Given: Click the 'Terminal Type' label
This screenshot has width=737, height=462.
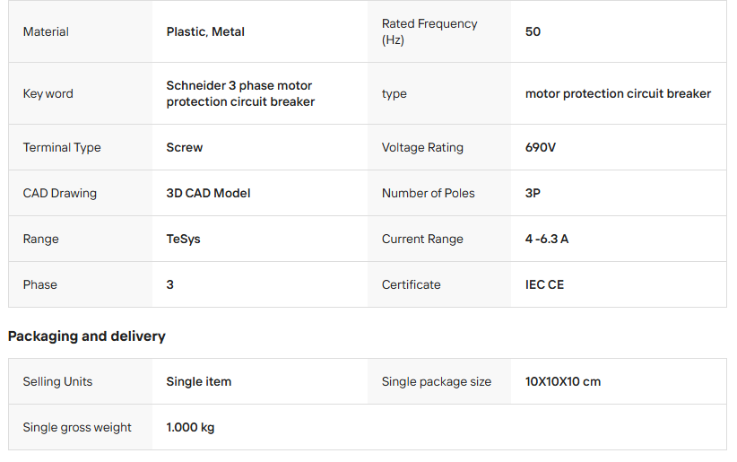Looking at the screenshot, I should (x=62, y=147).
